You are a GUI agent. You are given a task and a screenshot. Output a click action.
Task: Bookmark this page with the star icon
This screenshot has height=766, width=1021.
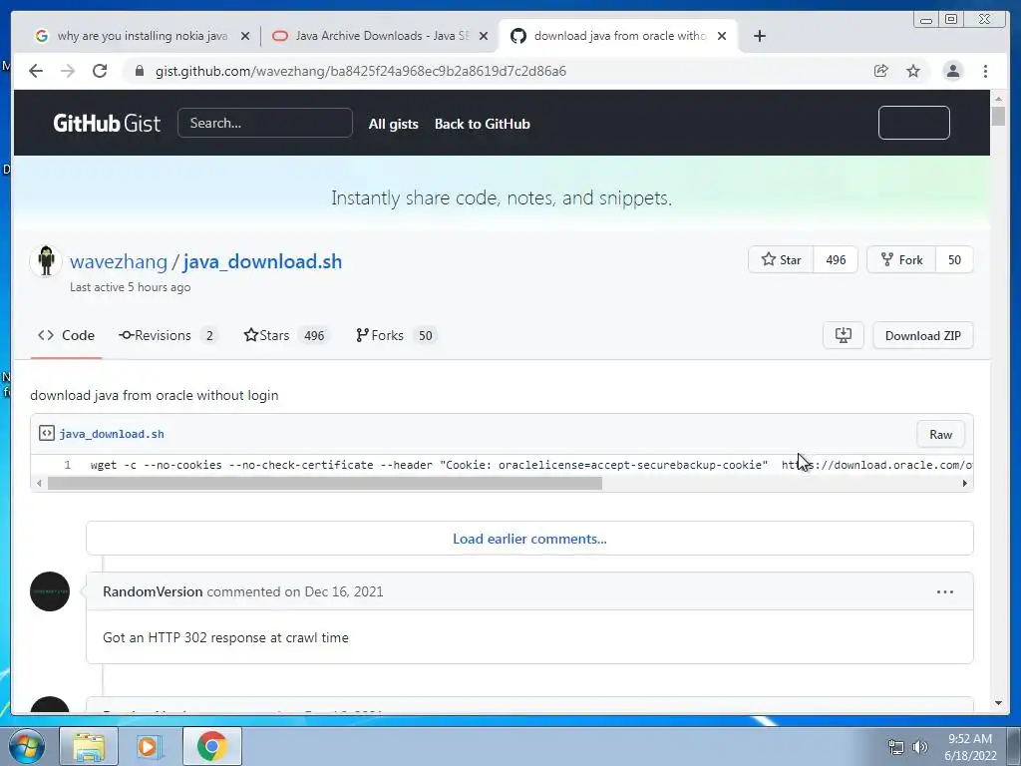click(x=913, y=71)
